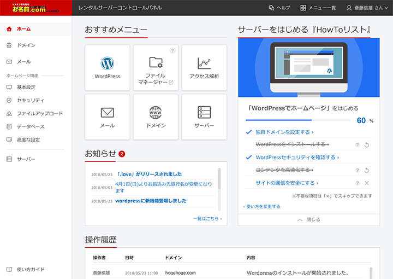Click the 日時 column header
The height and width of the screenshot is (279, 393).
point(129,258)
